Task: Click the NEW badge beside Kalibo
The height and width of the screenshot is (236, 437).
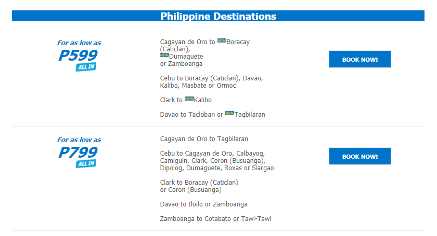Action: click(189, 99)
